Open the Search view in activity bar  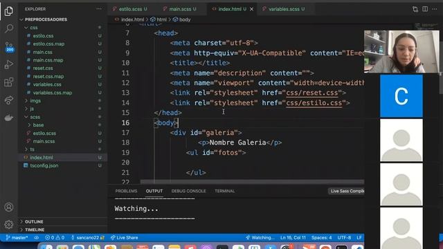[9, 28]
